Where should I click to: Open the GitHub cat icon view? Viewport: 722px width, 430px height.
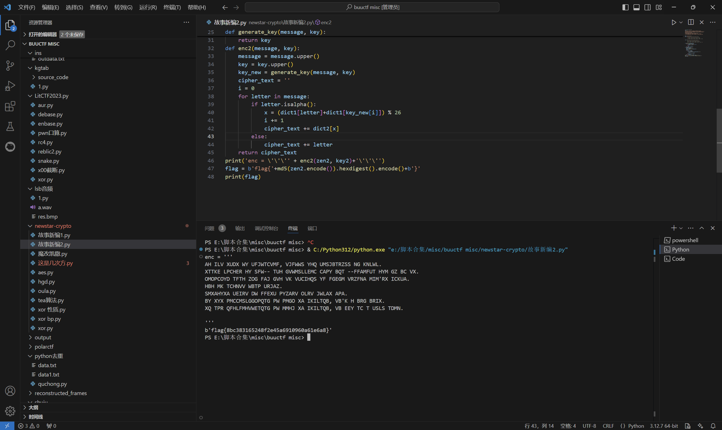pyautogui.click(x=10, y=147)
